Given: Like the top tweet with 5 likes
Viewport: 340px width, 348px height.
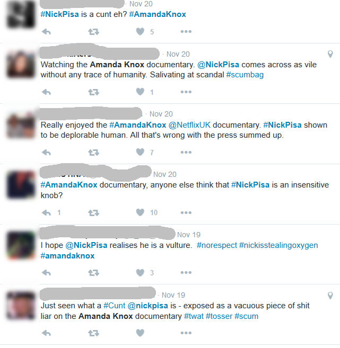Looking at the screenshot, I should 140,31.
